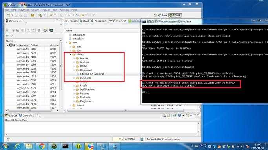Click the Screen Capture camera icon
268x150 pixels.
coord(45,30)
